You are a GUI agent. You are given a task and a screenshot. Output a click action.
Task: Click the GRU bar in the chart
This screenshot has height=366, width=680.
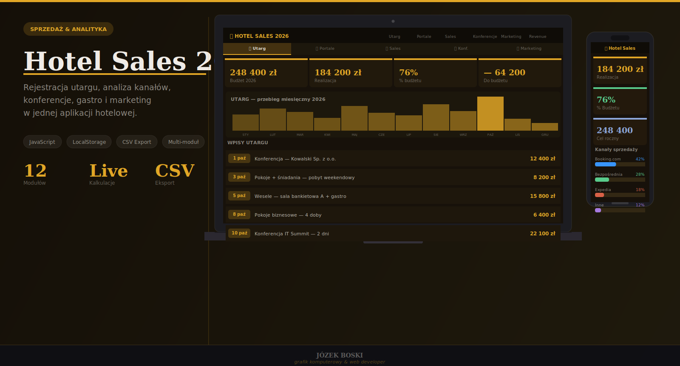pyautogui.click(x=545, y=127)
